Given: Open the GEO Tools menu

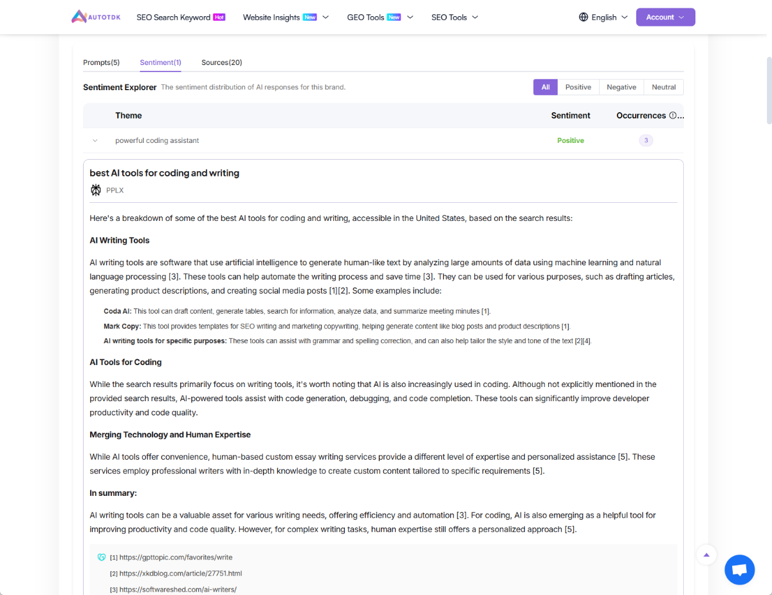Looking at the screenshot, I should (380, 17).
